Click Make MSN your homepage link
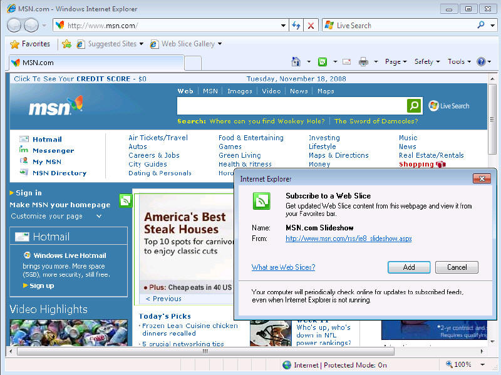Image resolution: width=501 pixels, height=375 pixels. tap(59, 205)
